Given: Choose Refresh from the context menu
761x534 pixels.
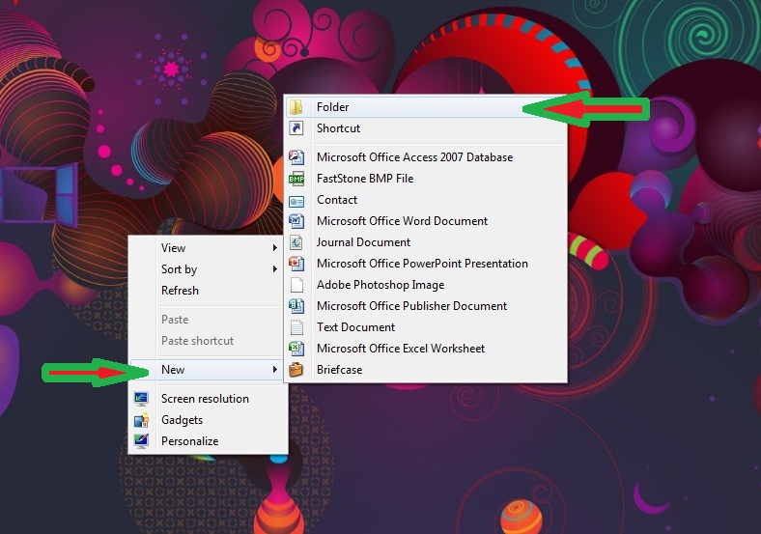Looking at the screenshot, I should click(x=208, y=291).
